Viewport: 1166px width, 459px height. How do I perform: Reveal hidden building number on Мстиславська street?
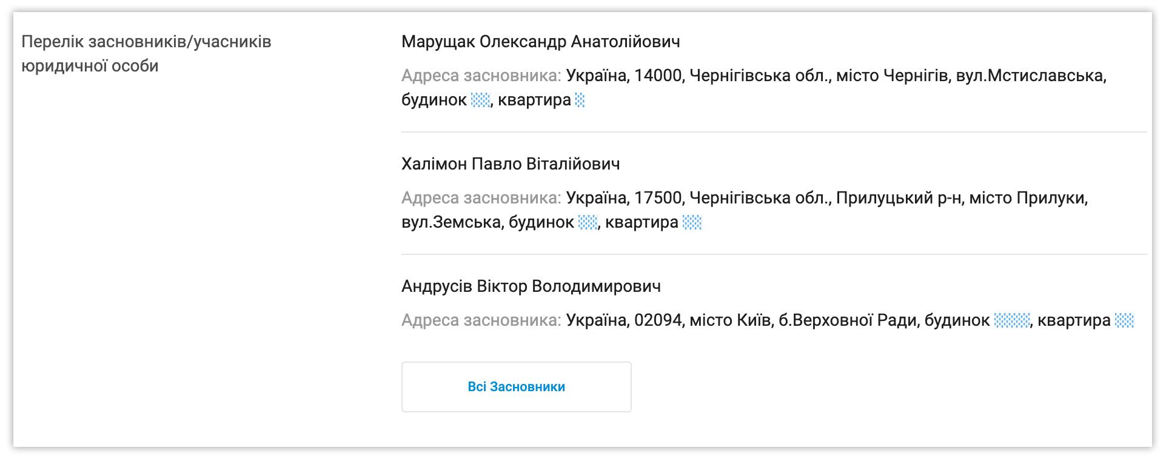[480, 100]
